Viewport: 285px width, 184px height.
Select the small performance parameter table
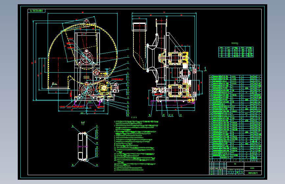coord(236,52)
